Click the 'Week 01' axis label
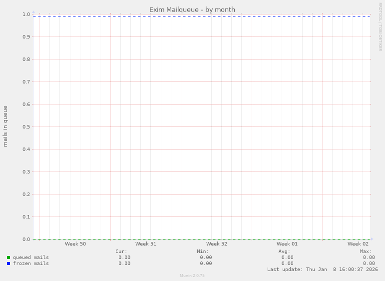The image size is (385, 281). click(287, 243)
